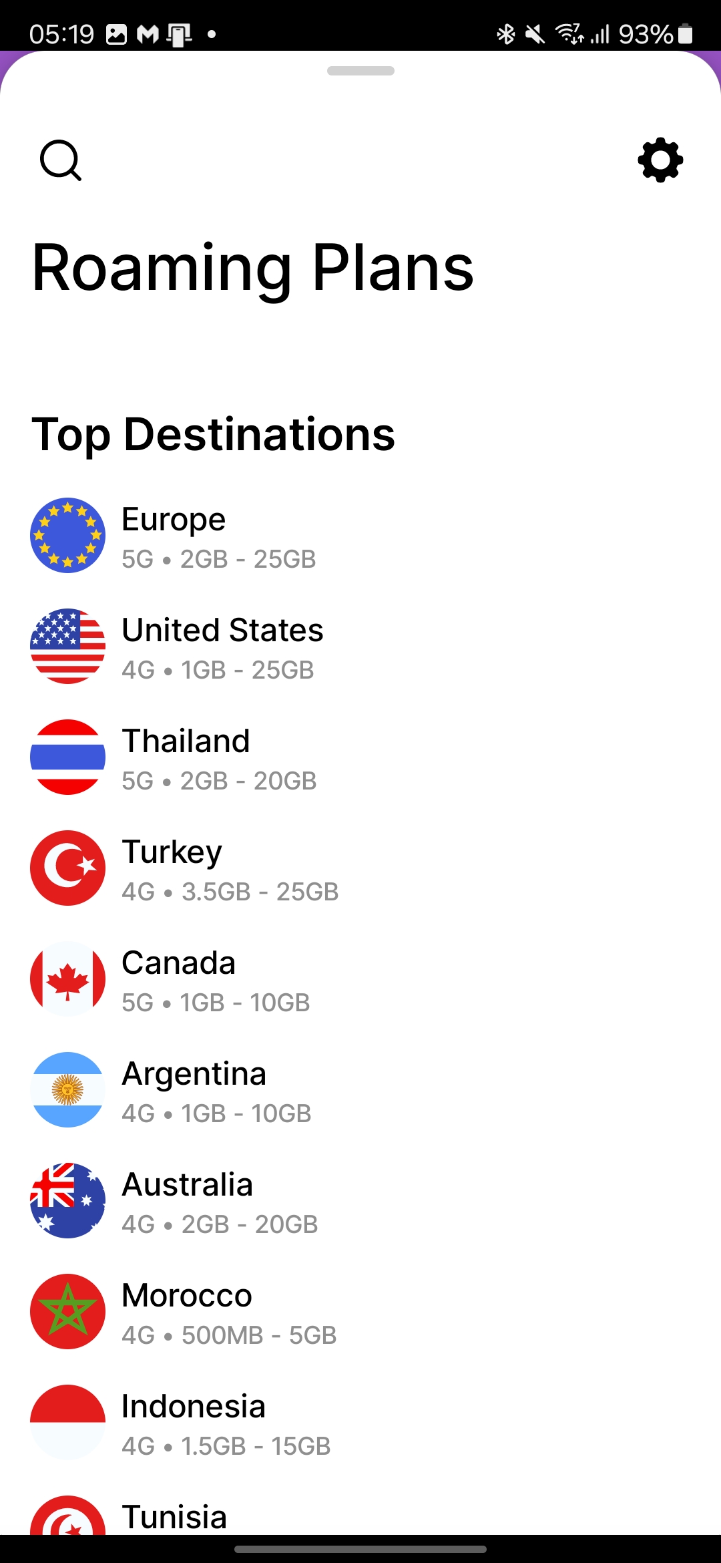Tap the Australia flag icon
Viewport: 721px width, 1563px height.
[67, 1200]
